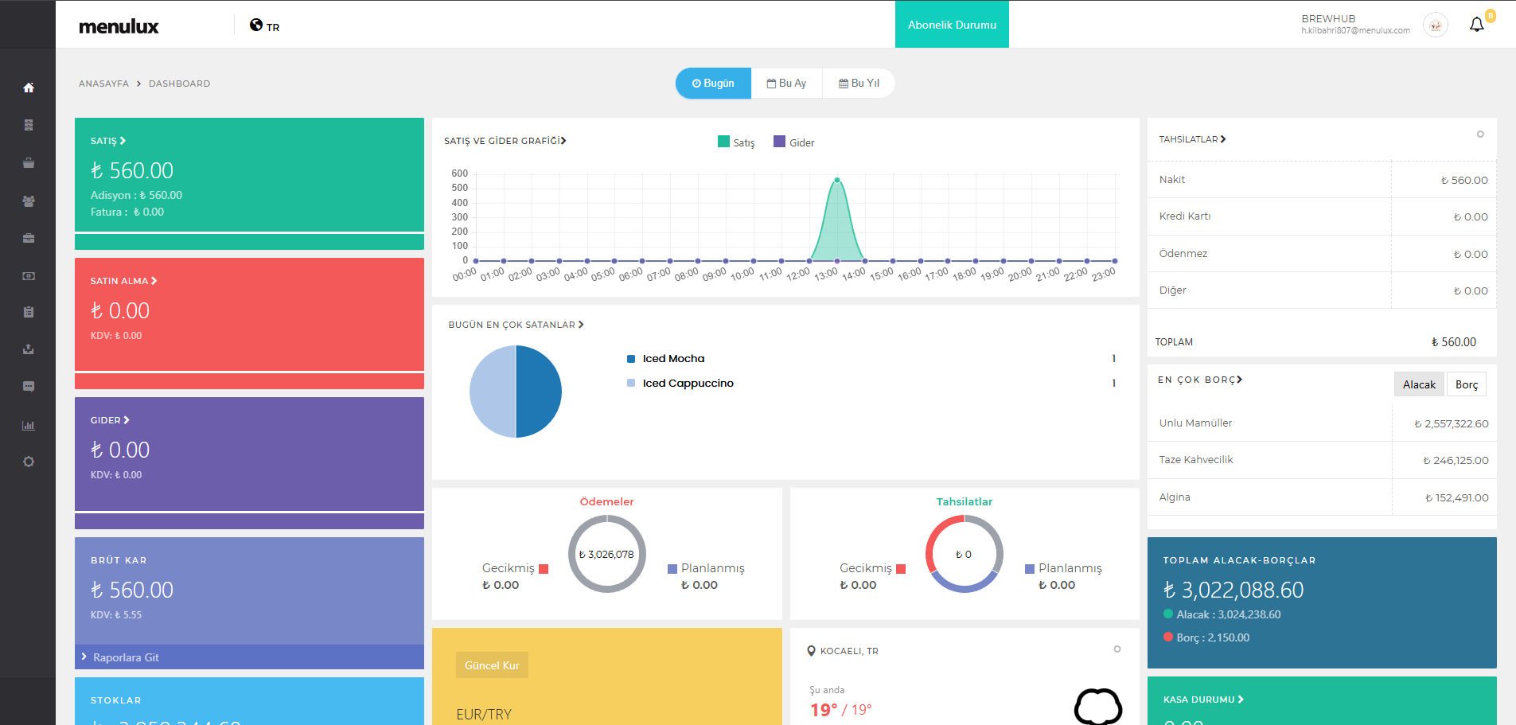Toggle the Gider series in chart legend
This screenshot has height=725, width=1516.
[x=794, y=142]
